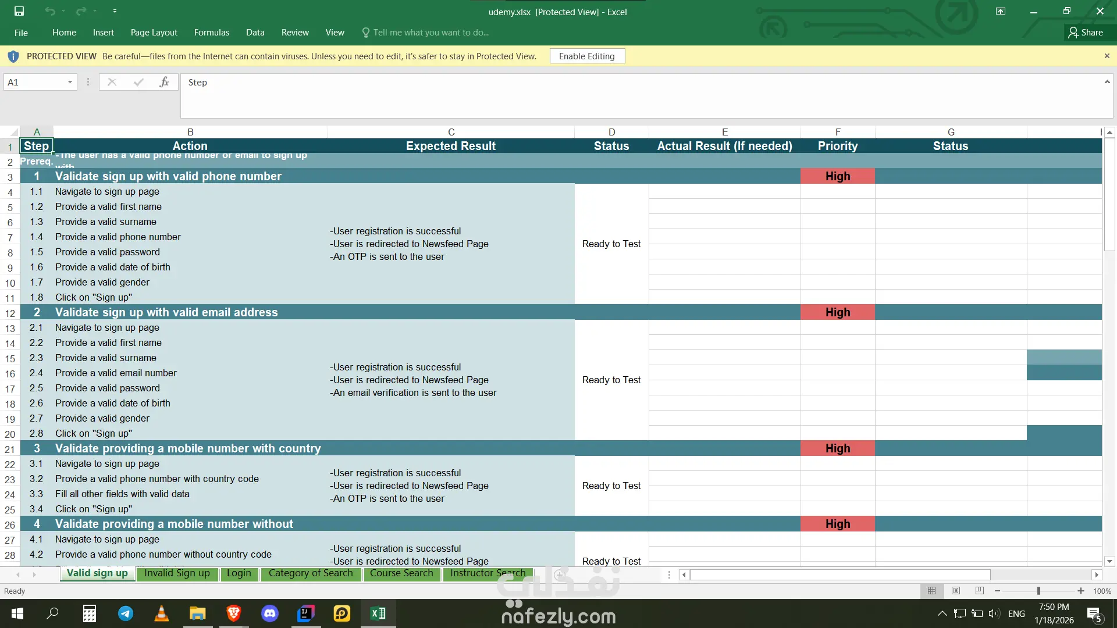Image resolution: width=1117 pixels, height=628 pixels.
Task: Open the Formulas ribbon tab
Action: [x=212, y=33]
